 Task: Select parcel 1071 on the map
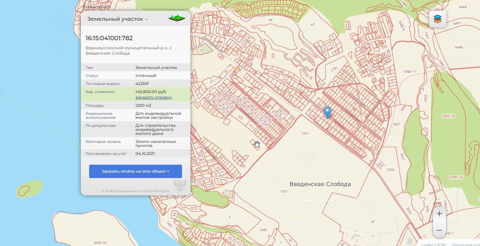click(305, 134)
